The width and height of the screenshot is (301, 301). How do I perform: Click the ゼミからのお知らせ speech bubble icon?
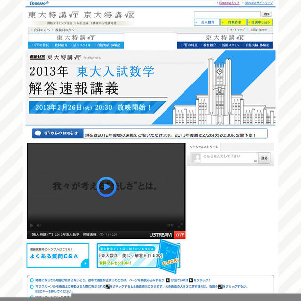coord(38,133)
